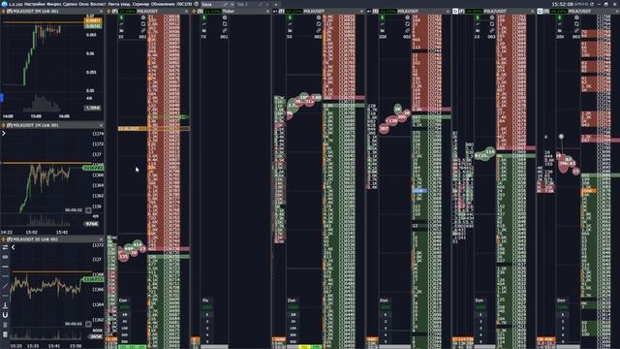This screenshot has width=620, height=349.
Task: Click the circle settings icon in 5X order book
Action: click(x=319, y=17)
